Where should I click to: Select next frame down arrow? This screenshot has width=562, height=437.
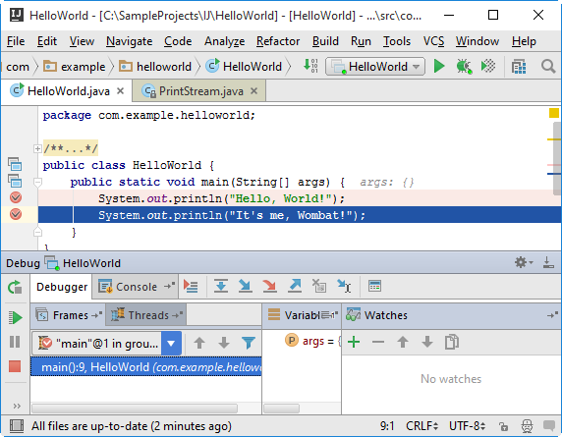pos(224,343)
